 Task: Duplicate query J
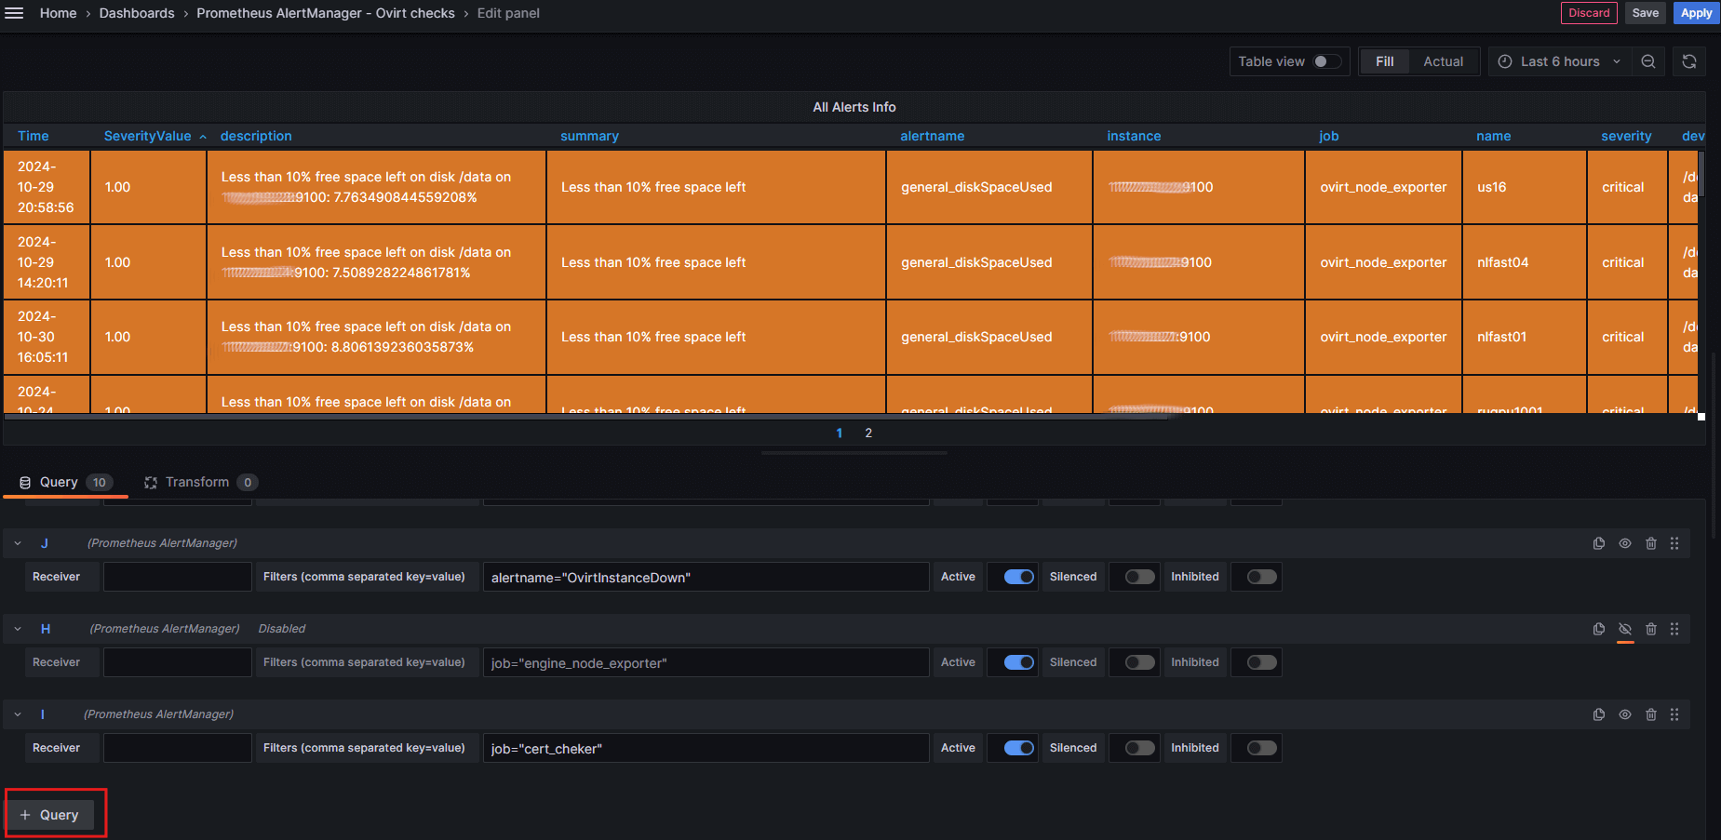(x=1598, y=543)
